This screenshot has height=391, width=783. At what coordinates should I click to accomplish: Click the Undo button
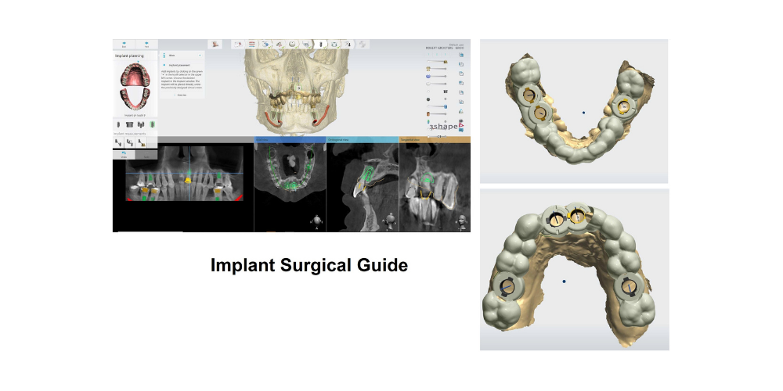point(124,155)
